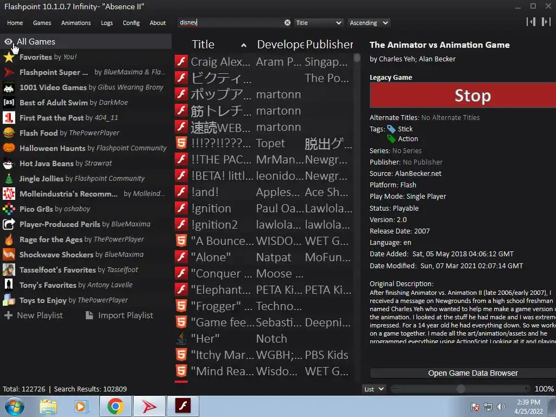Image resolution: width=556 pixels, height=417 pixels.
Task: Click the Stick tag
Action: (x=405, y=129)
